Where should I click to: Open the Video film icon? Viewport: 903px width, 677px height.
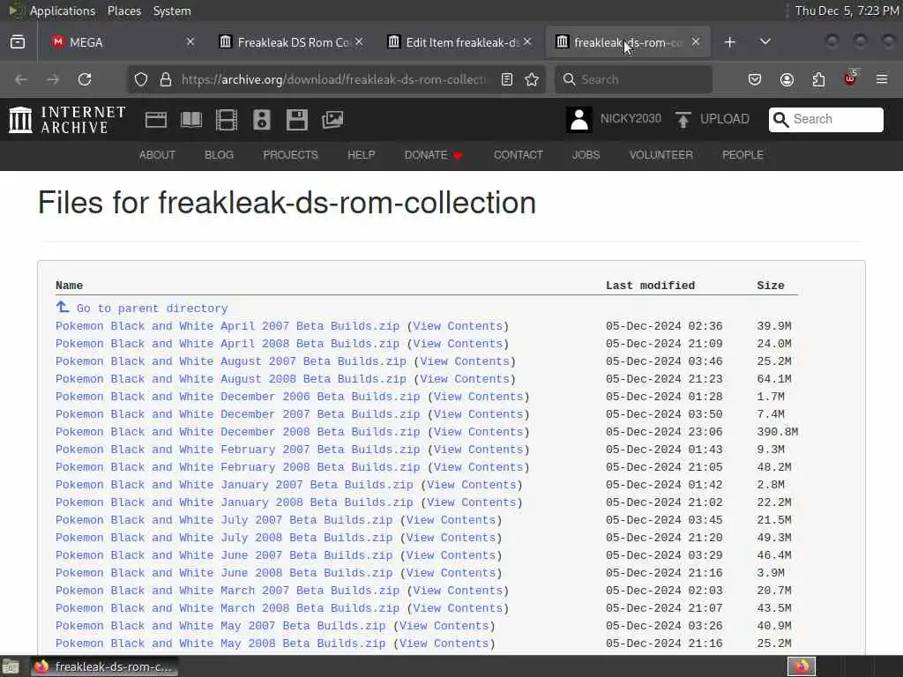point(227,120)
